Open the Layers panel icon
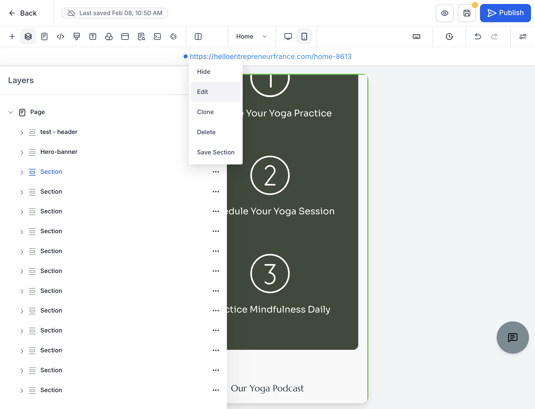This screenshot has width=535, height=409. tap(28, 37)
